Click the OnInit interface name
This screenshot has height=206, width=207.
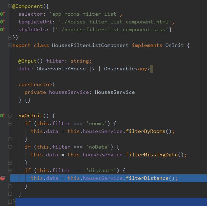click(x=174, y=45)
